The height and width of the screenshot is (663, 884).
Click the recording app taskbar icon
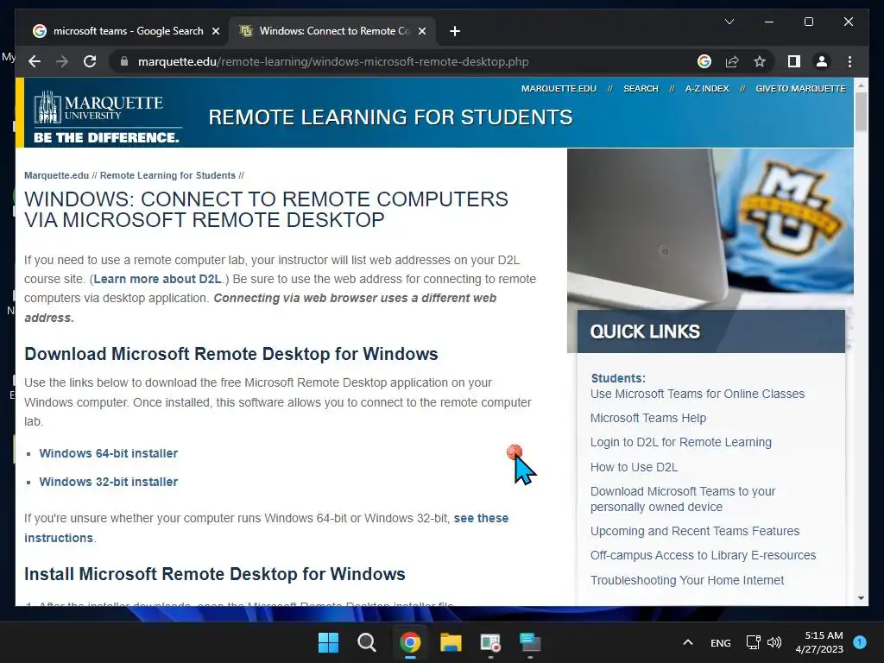(x=490, y=642)
